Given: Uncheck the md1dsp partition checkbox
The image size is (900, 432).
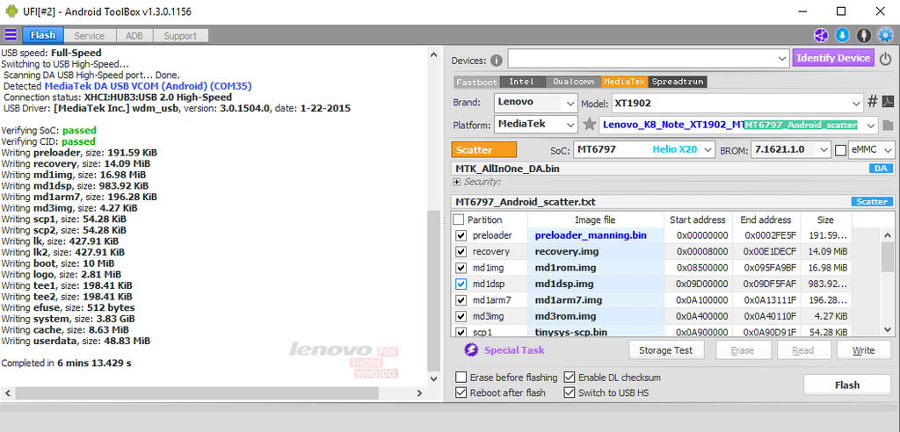Looking at the screenshot, I should coord(461,284).
